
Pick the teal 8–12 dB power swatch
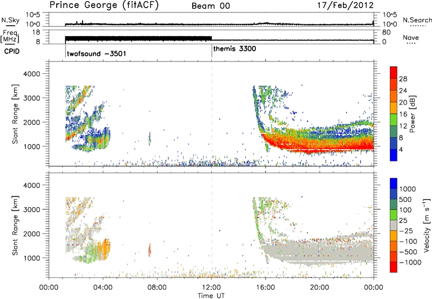(x=394, y=131)
